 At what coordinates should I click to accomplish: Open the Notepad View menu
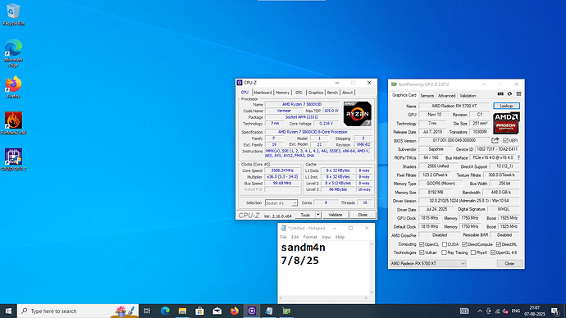click(x=326, y=237)
